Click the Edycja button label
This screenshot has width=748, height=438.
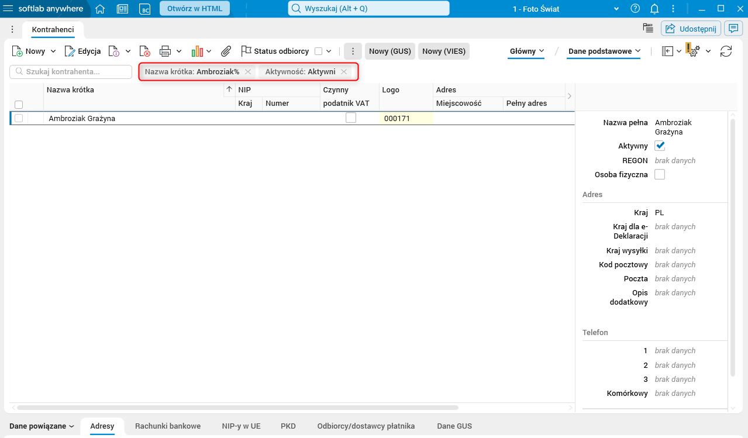click(x=89, y=51)
